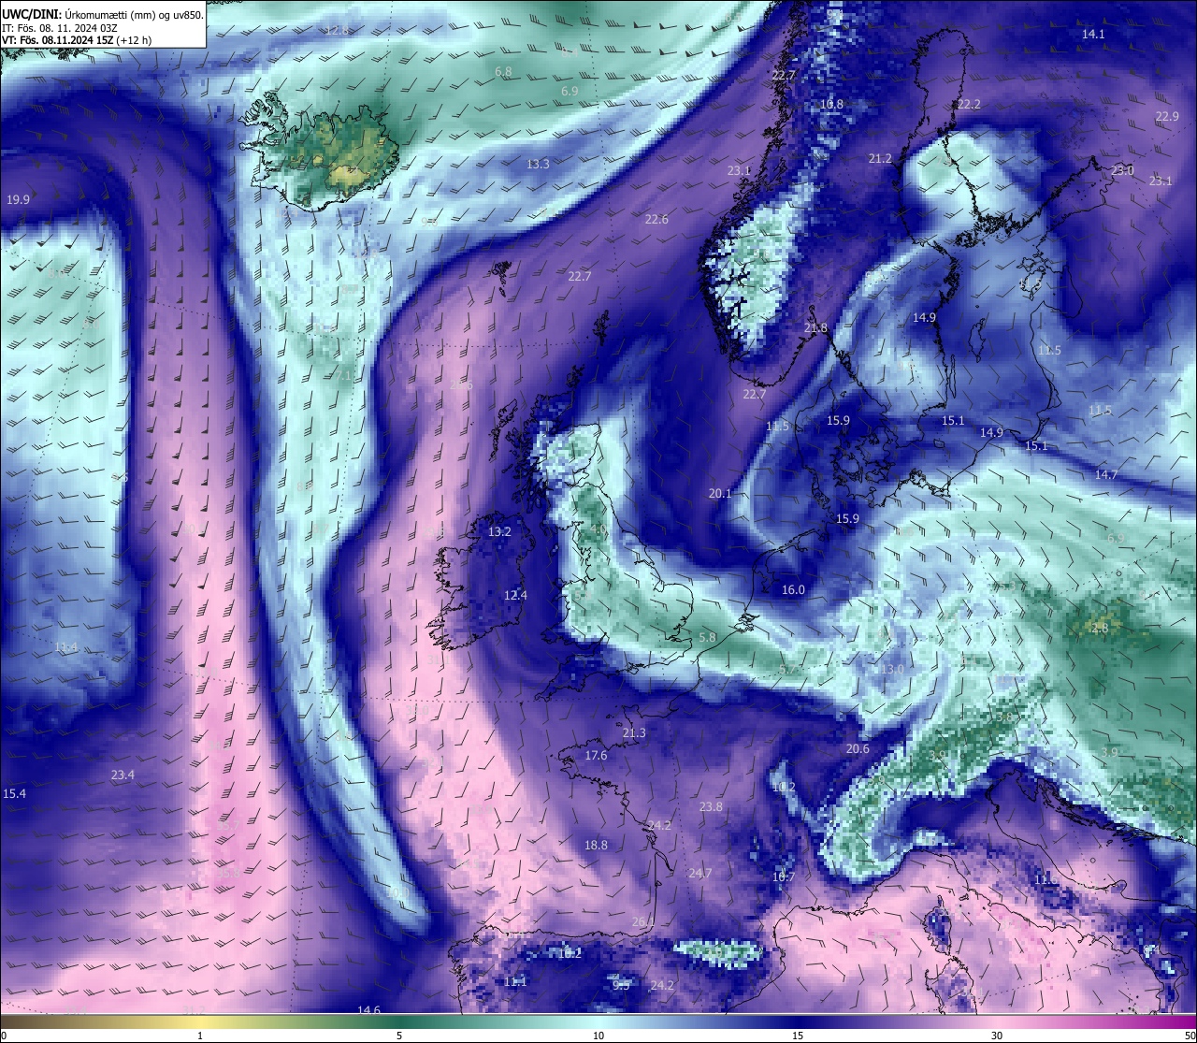
Task: Click the '11.1' value over Iberia
Action: 515,982
